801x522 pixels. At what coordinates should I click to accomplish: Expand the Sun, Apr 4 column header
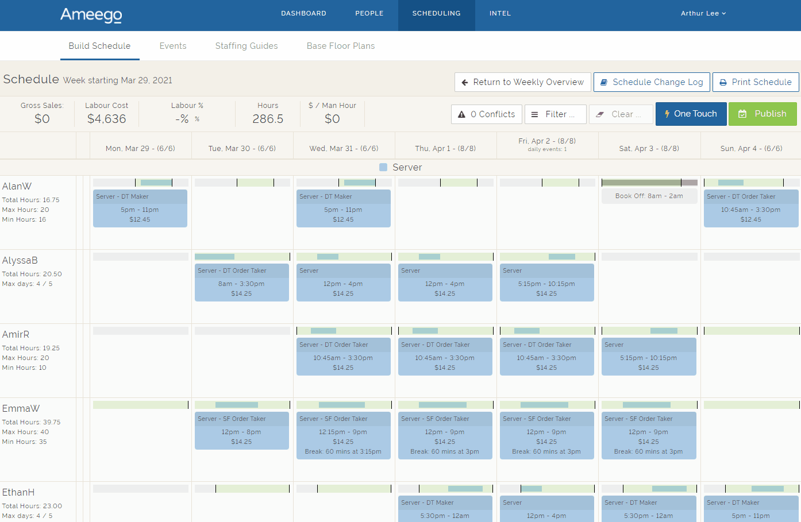click(x=750, y=148)
